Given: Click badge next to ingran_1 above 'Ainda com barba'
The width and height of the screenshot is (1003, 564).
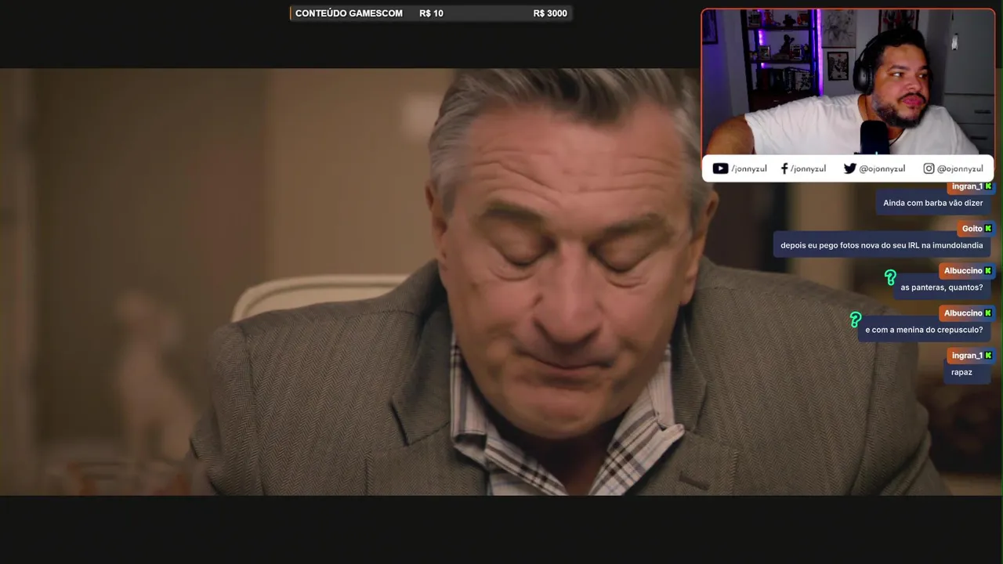Looking at the screenshot, I should pos(988,186).
